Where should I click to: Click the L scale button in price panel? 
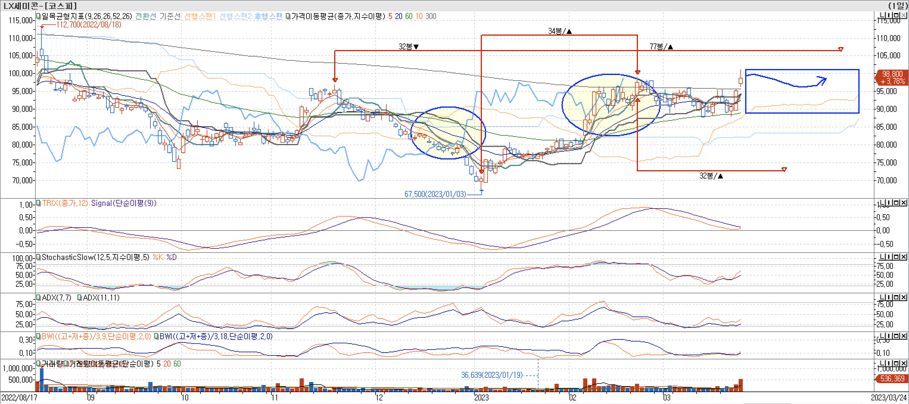pyautogui.click(x=882, y=15)
